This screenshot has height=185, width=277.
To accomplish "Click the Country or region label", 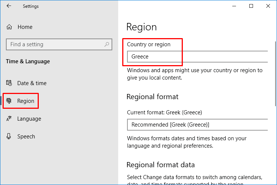I will [149, 44].
